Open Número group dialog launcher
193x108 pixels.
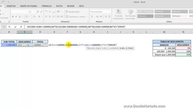coord(110,22)
